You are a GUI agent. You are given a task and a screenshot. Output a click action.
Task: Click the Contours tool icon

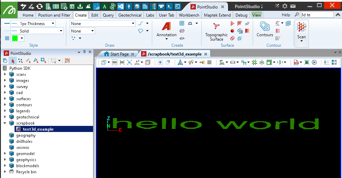pos(265,26)
